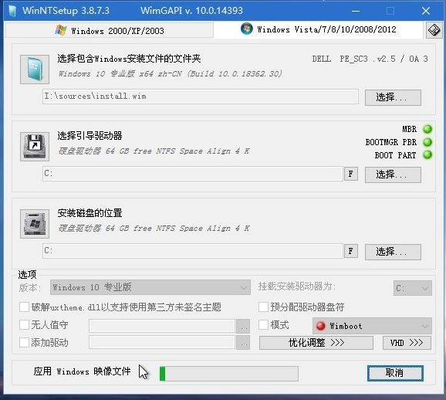Click the image apply progress bar
The image size is (446, 400).
point(229,374)
